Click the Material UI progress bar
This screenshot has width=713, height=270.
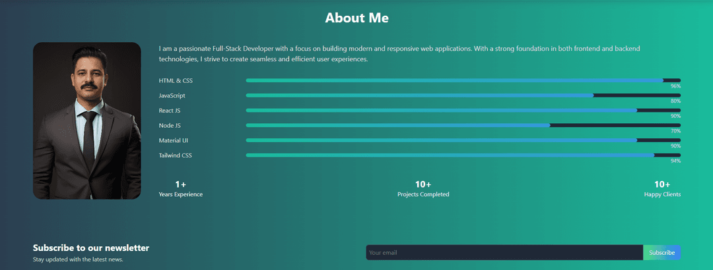pos(462,140)
